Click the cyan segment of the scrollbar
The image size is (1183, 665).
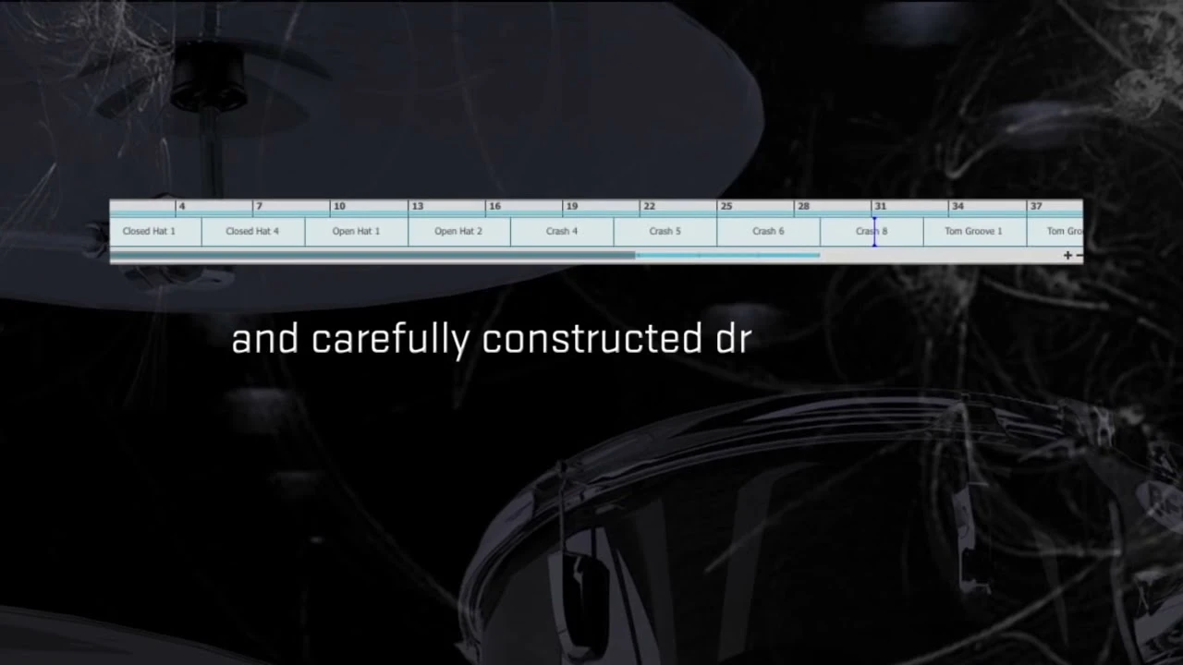pos(728,255)
